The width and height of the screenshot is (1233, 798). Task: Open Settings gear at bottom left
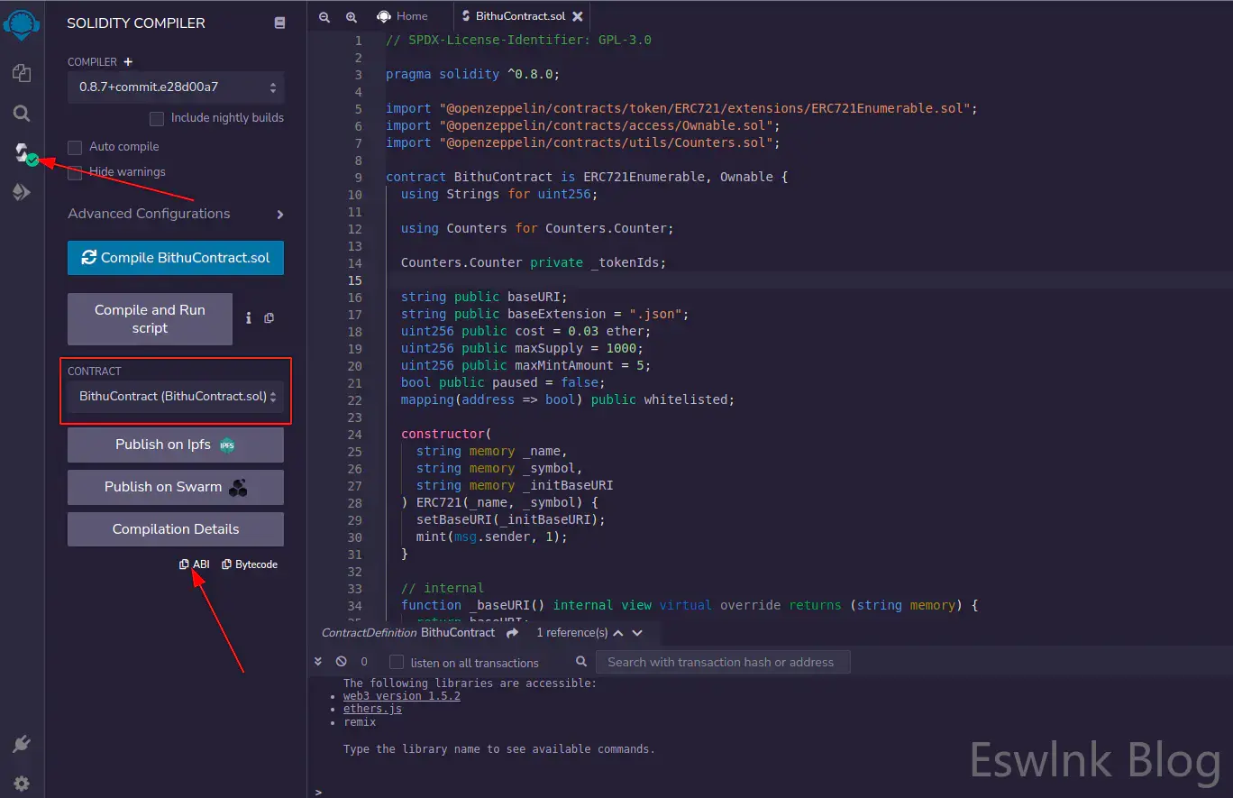[22, 783]
